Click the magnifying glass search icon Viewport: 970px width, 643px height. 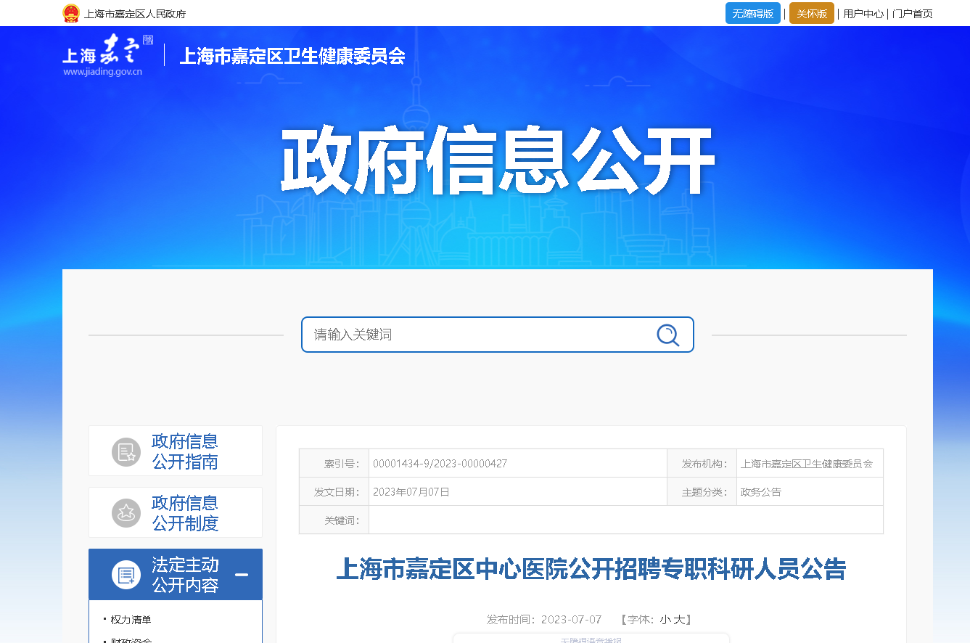667,335
